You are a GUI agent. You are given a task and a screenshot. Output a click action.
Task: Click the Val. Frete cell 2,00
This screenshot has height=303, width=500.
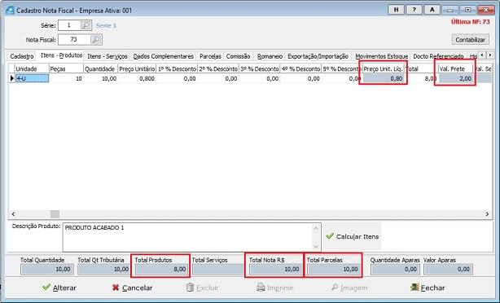(x=456, y=78)
